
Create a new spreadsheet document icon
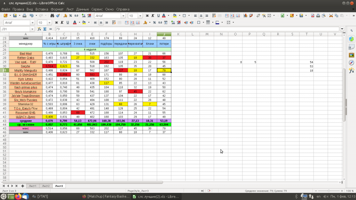[282, 16]
